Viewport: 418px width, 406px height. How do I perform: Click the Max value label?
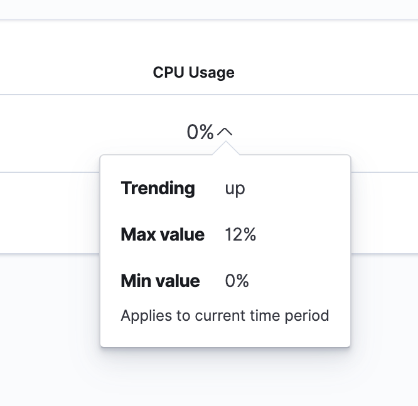click(163, 235)
